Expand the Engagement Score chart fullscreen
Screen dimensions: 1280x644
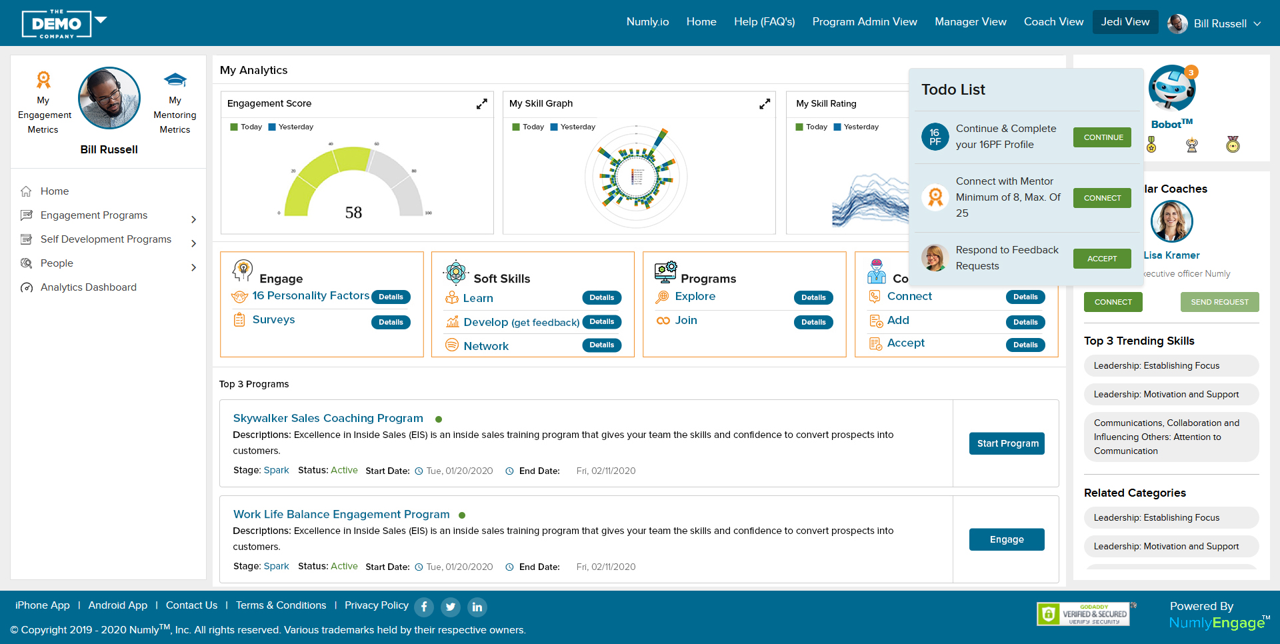[481, 104]
